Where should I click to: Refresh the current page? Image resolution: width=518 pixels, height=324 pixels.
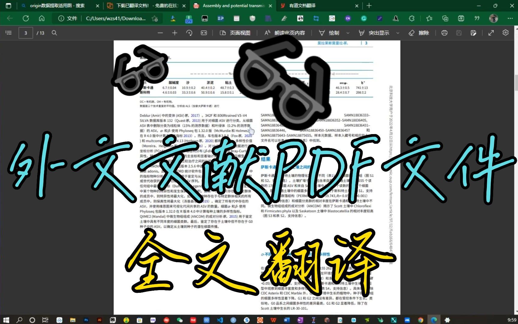(x=26, y=18)
